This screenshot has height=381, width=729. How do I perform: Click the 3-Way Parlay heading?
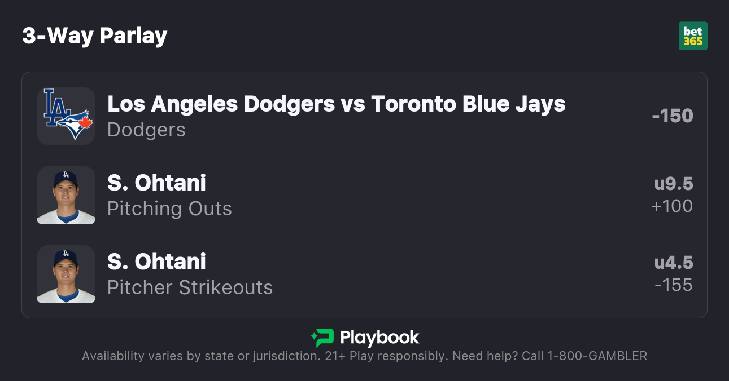tap(95, 36)
